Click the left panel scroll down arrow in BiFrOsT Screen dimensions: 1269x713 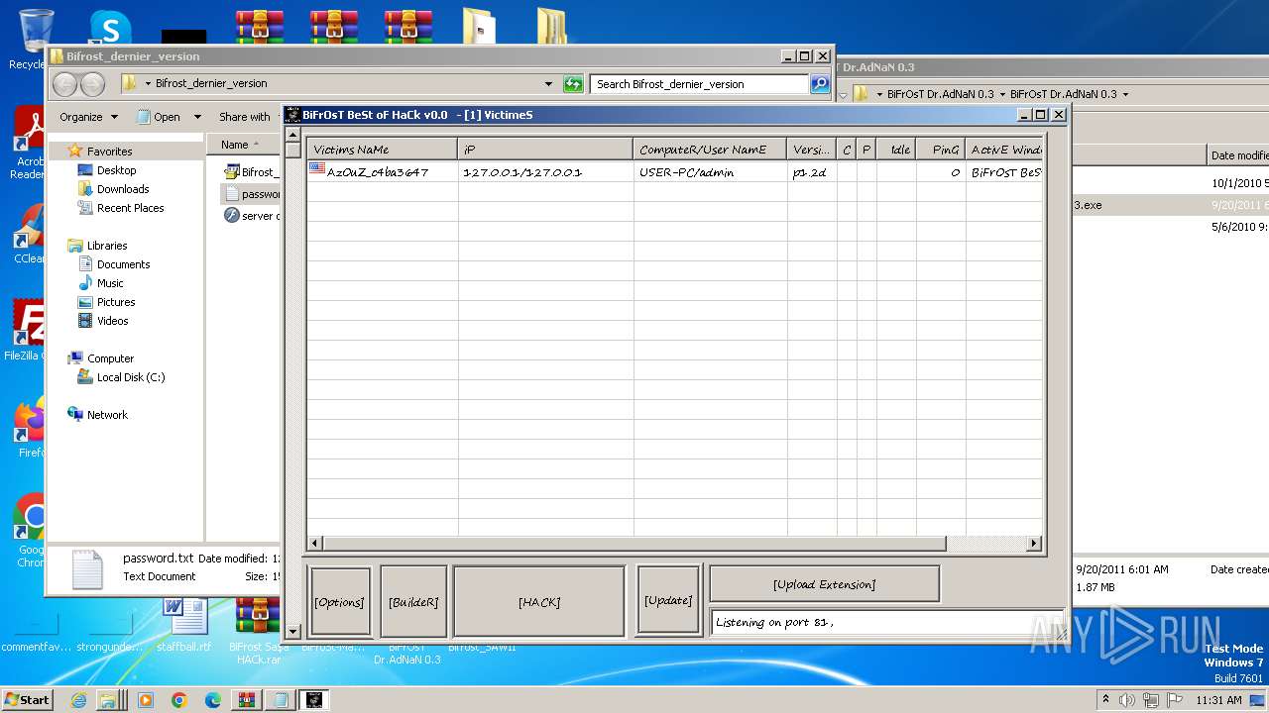(x=292, y=631)
